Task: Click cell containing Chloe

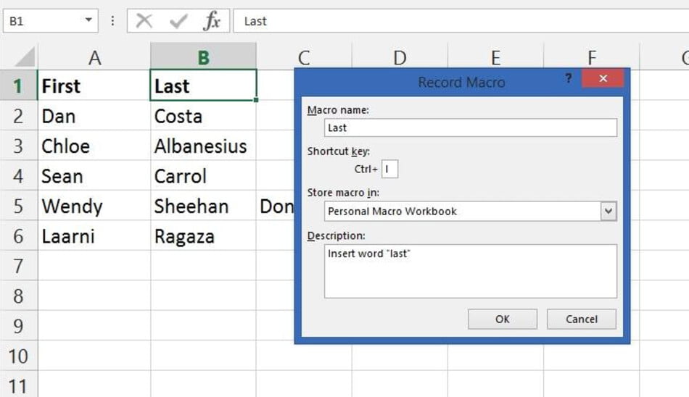Action: (x=94, y=146)
